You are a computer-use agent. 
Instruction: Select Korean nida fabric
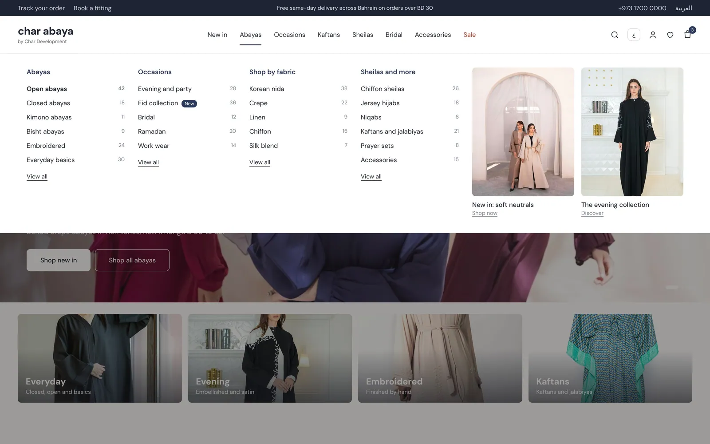tap(298, 89)
